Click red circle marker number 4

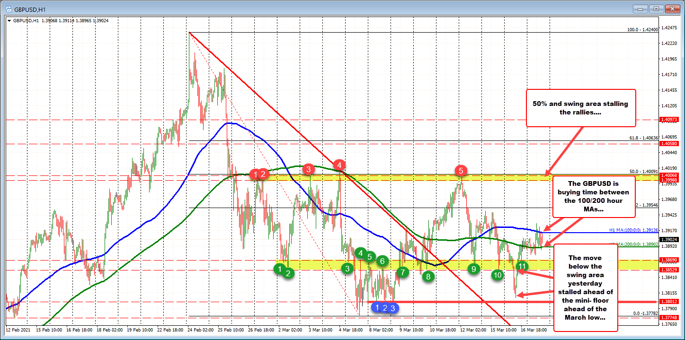[339, 165]
